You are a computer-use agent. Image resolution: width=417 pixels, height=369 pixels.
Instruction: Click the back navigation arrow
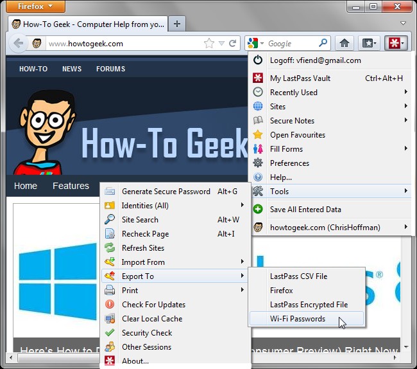click(x=18, y=43)
